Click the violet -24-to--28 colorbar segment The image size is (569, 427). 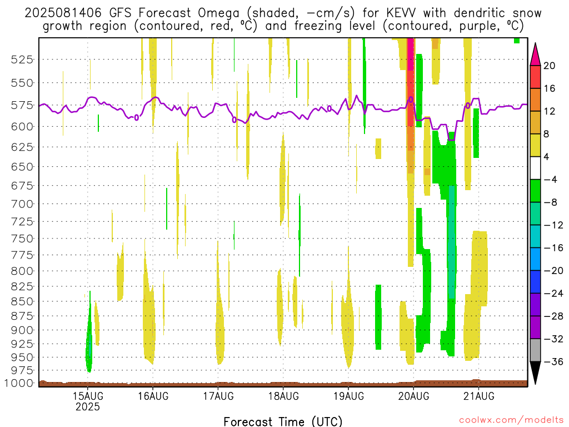pos(535,305)
